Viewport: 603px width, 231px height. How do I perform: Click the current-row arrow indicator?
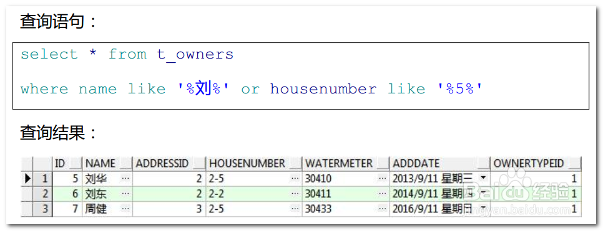tap(27, 179)
